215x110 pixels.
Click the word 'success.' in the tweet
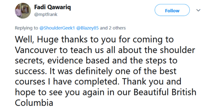(x=31, y=71)
